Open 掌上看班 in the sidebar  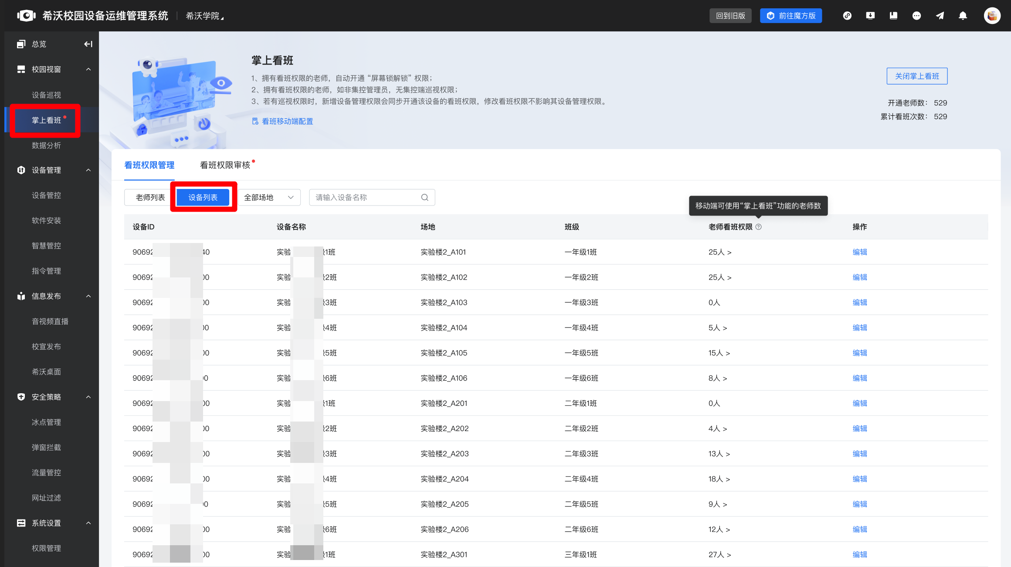46,120
